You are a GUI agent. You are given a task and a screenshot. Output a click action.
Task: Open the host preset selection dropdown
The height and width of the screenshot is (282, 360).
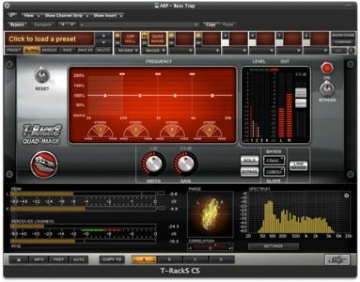tap(139, 25)
